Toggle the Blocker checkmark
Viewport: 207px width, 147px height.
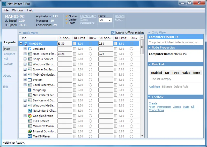pos(67,16)
